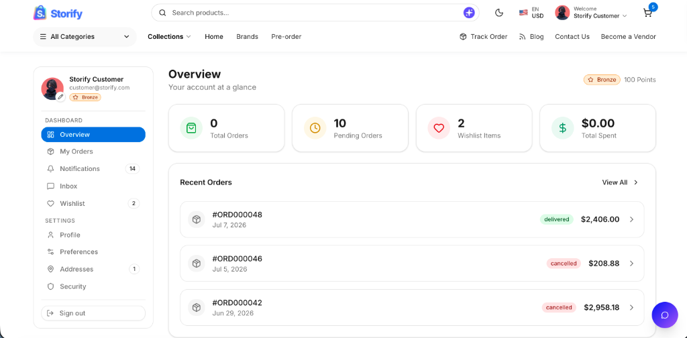
Task: Expand the Collections menu
Action: pos(169,37)
